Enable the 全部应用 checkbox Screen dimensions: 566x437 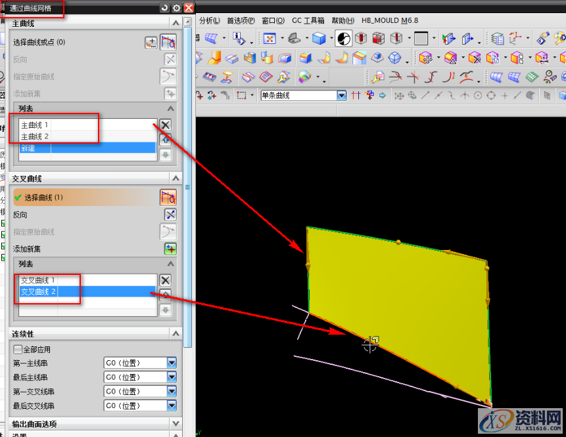point(18,350)
